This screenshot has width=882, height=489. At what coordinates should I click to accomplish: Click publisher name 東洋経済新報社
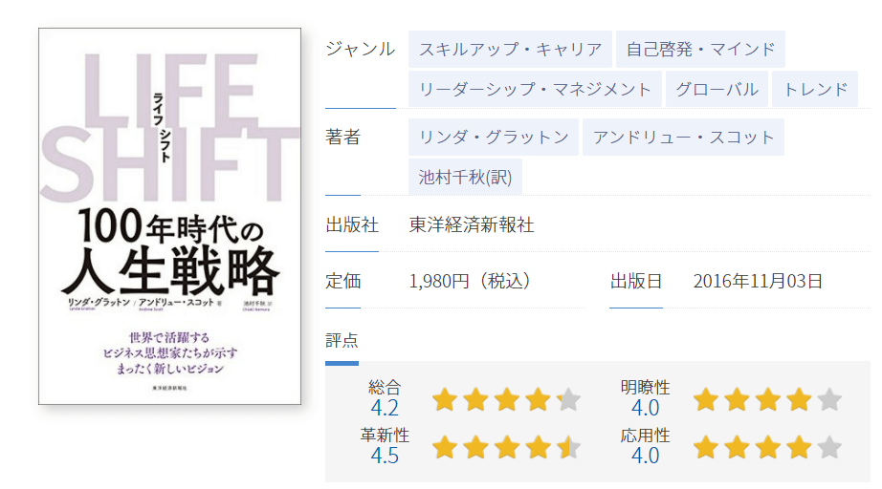coord(472,225)
